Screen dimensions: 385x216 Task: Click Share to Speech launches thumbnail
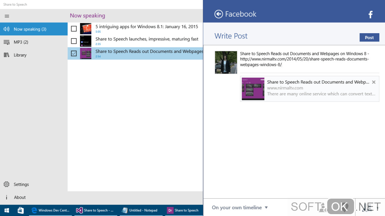(86, 41)
